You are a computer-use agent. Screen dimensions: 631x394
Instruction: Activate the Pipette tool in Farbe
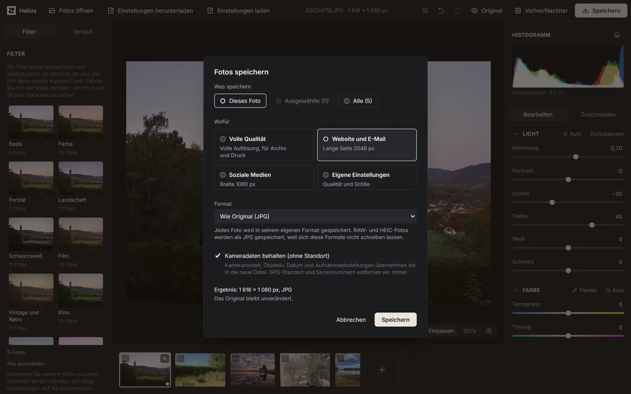[x=584, y=290]
